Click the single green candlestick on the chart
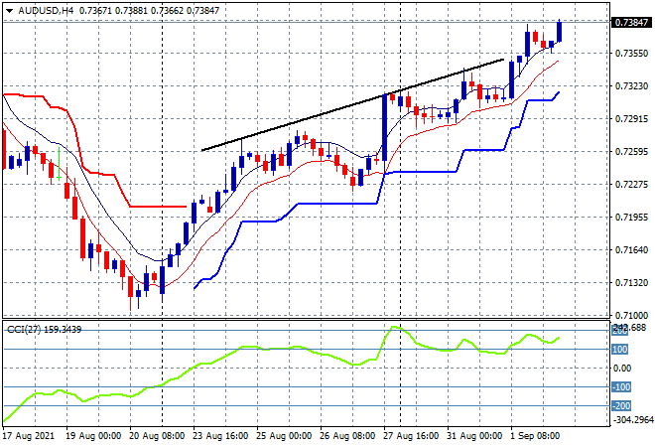Screen dimensions: 655x447 [59, 164]
